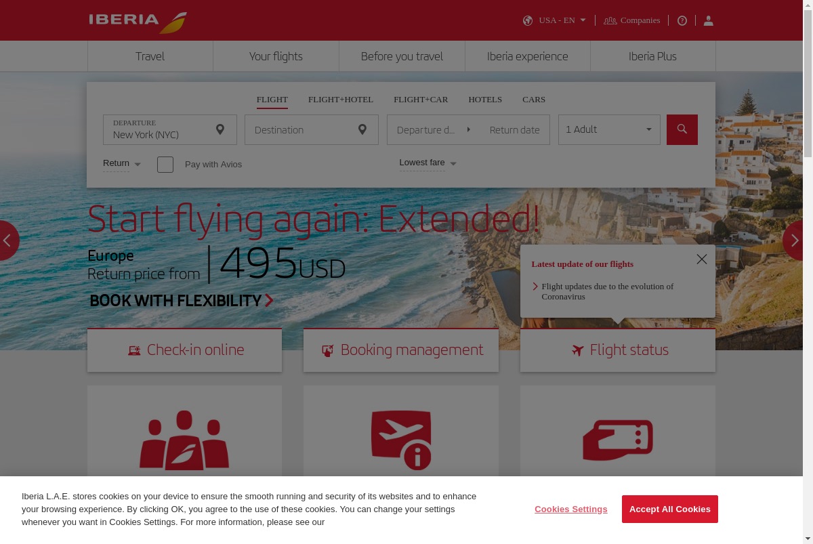Screen dimensions: 813x544
Task: Open the user account profile icon
Action: pos(708,20)
